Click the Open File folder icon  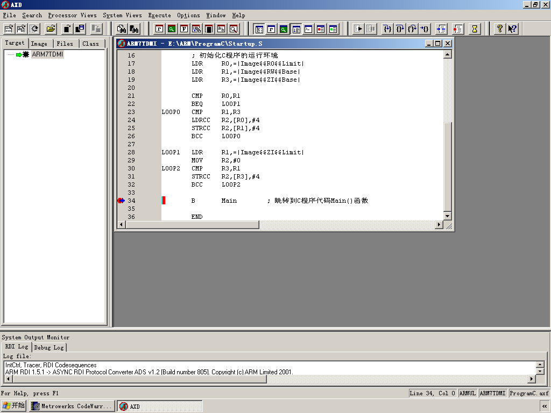coord(51,29)
